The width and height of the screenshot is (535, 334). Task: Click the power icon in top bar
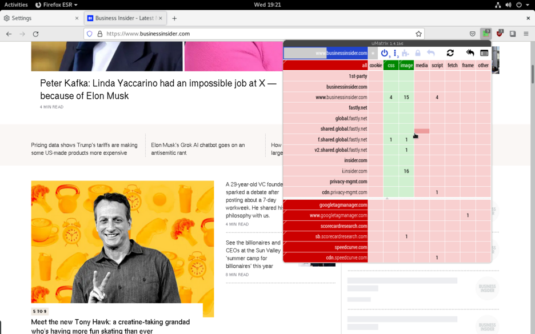tap(518, 5)
